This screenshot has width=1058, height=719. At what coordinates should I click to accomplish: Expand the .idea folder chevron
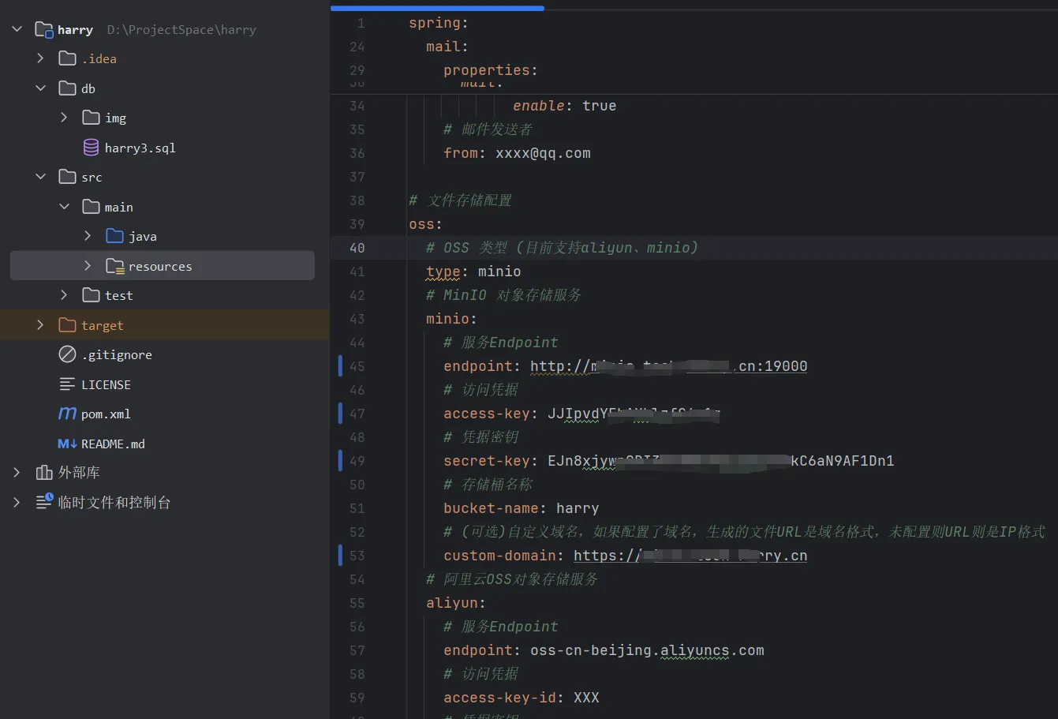point(41,58)
